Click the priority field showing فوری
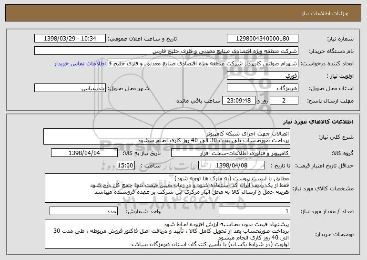This screenshot has height=260, width=367. click(x=262, y=76)
